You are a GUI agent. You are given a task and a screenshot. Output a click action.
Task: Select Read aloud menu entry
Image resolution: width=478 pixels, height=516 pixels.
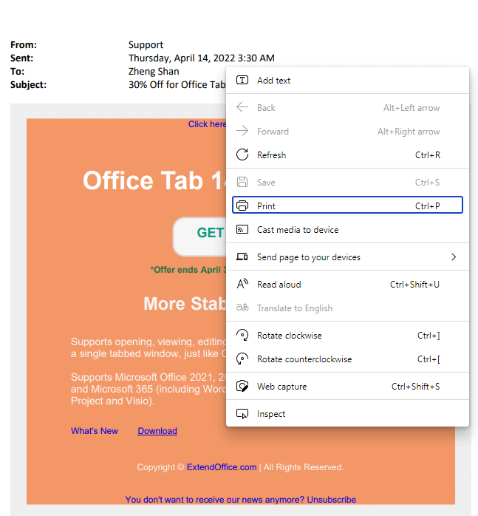(x=347, y=284)
